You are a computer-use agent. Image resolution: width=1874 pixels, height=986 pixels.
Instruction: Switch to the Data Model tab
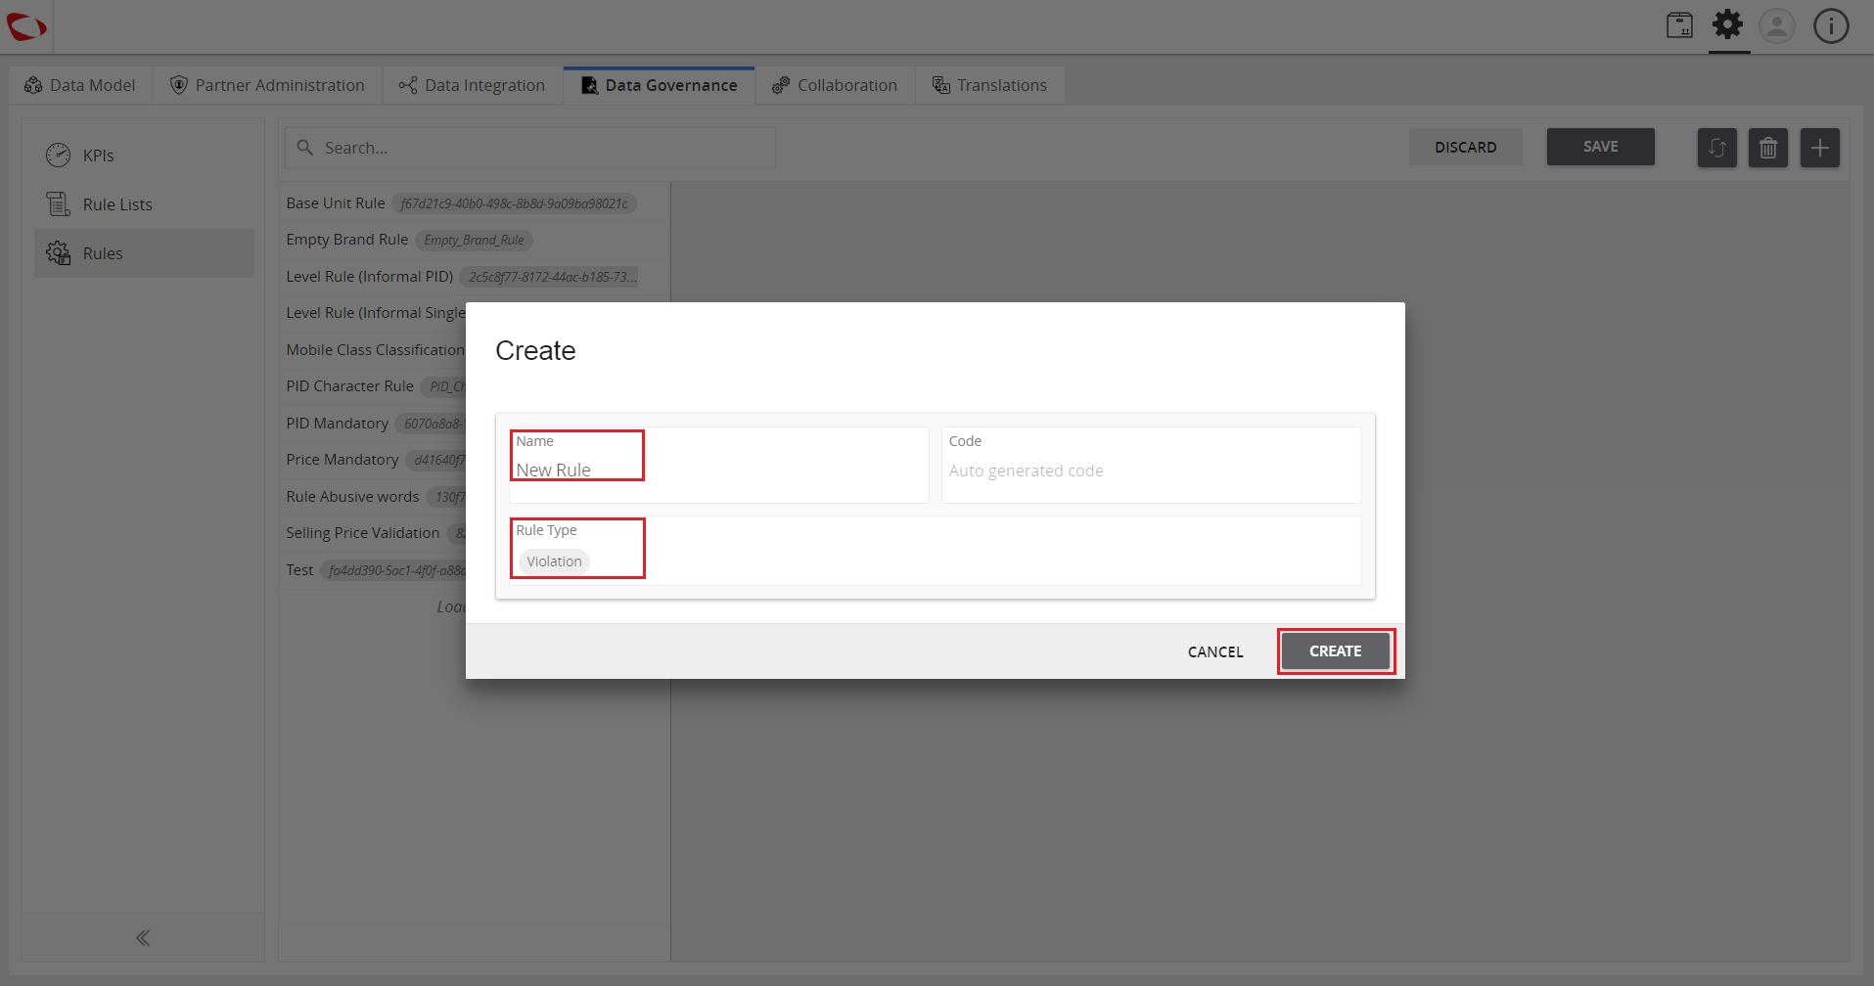80,85
